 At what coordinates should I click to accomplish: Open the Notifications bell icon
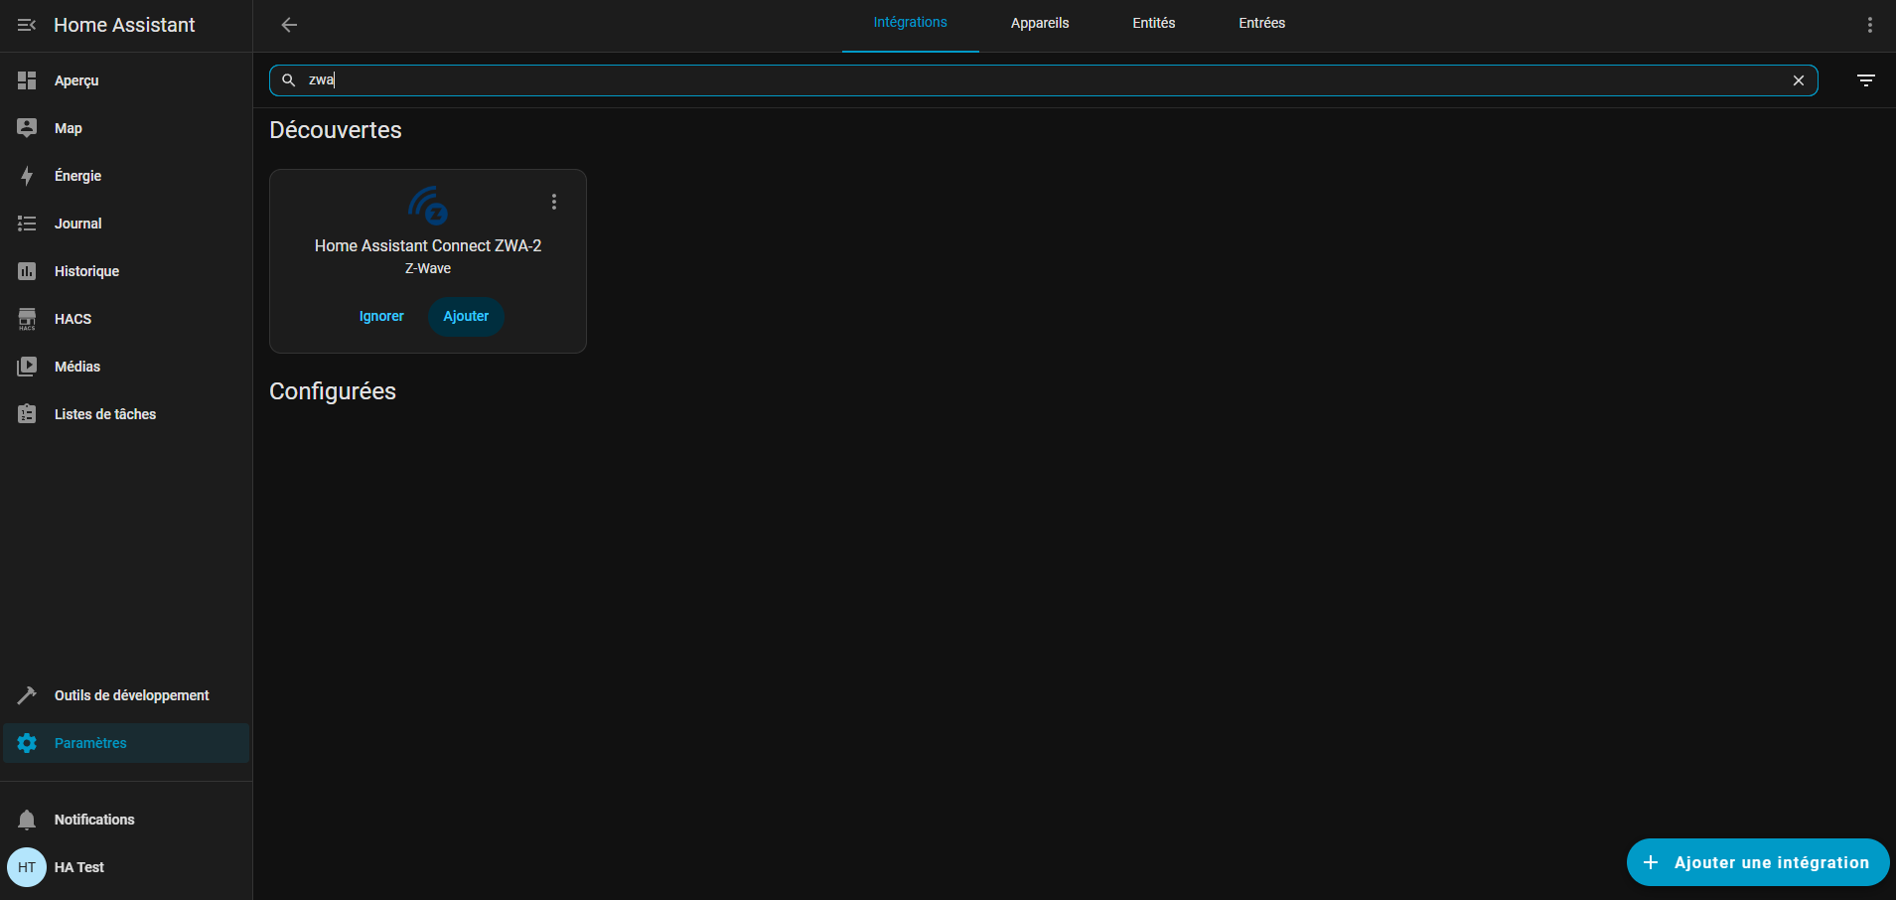coord(27,820)
